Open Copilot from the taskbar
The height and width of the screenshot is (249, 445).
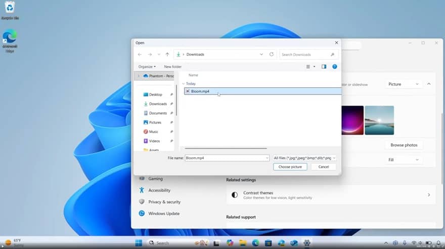tap(230, 243)
